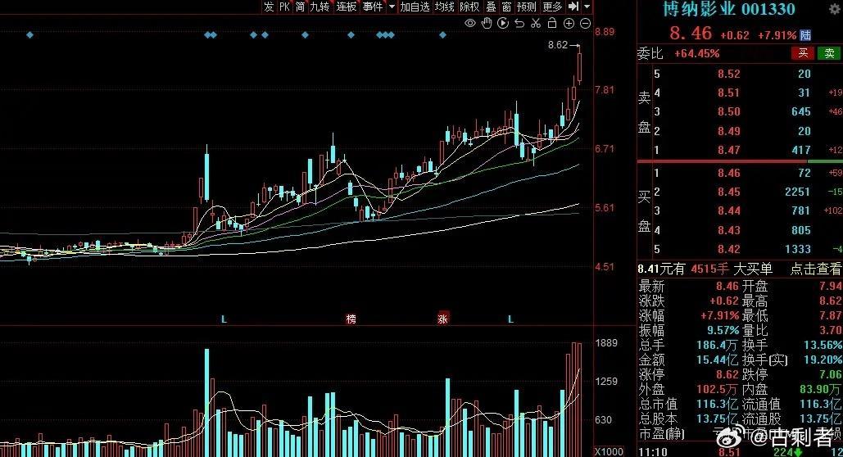The image size is (843, 457).
Task: Select sell level 2 price 8.49
Action: coord(729,131)
